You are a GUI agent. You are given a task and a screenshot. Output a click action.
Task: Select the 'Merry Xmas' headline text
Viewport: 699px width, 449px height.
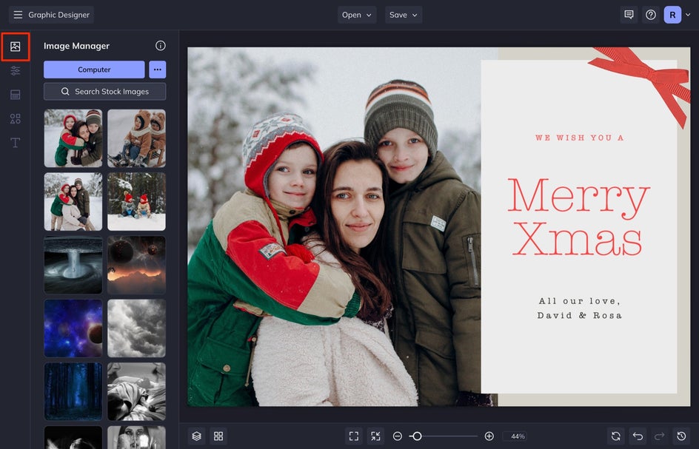click(578, 217)
